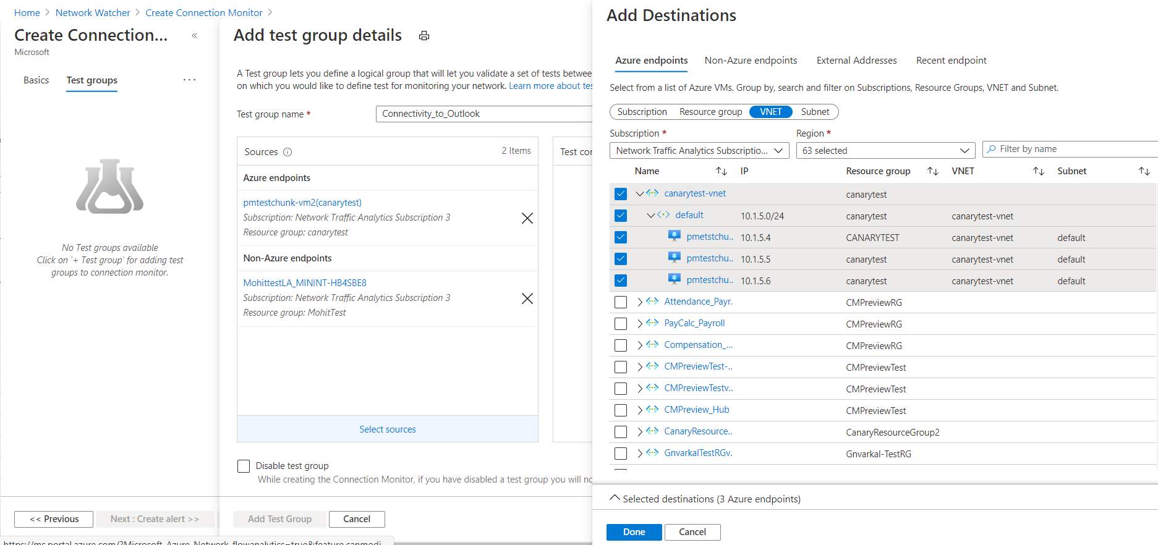Open the ellipsis more options menu

(189, 80)
